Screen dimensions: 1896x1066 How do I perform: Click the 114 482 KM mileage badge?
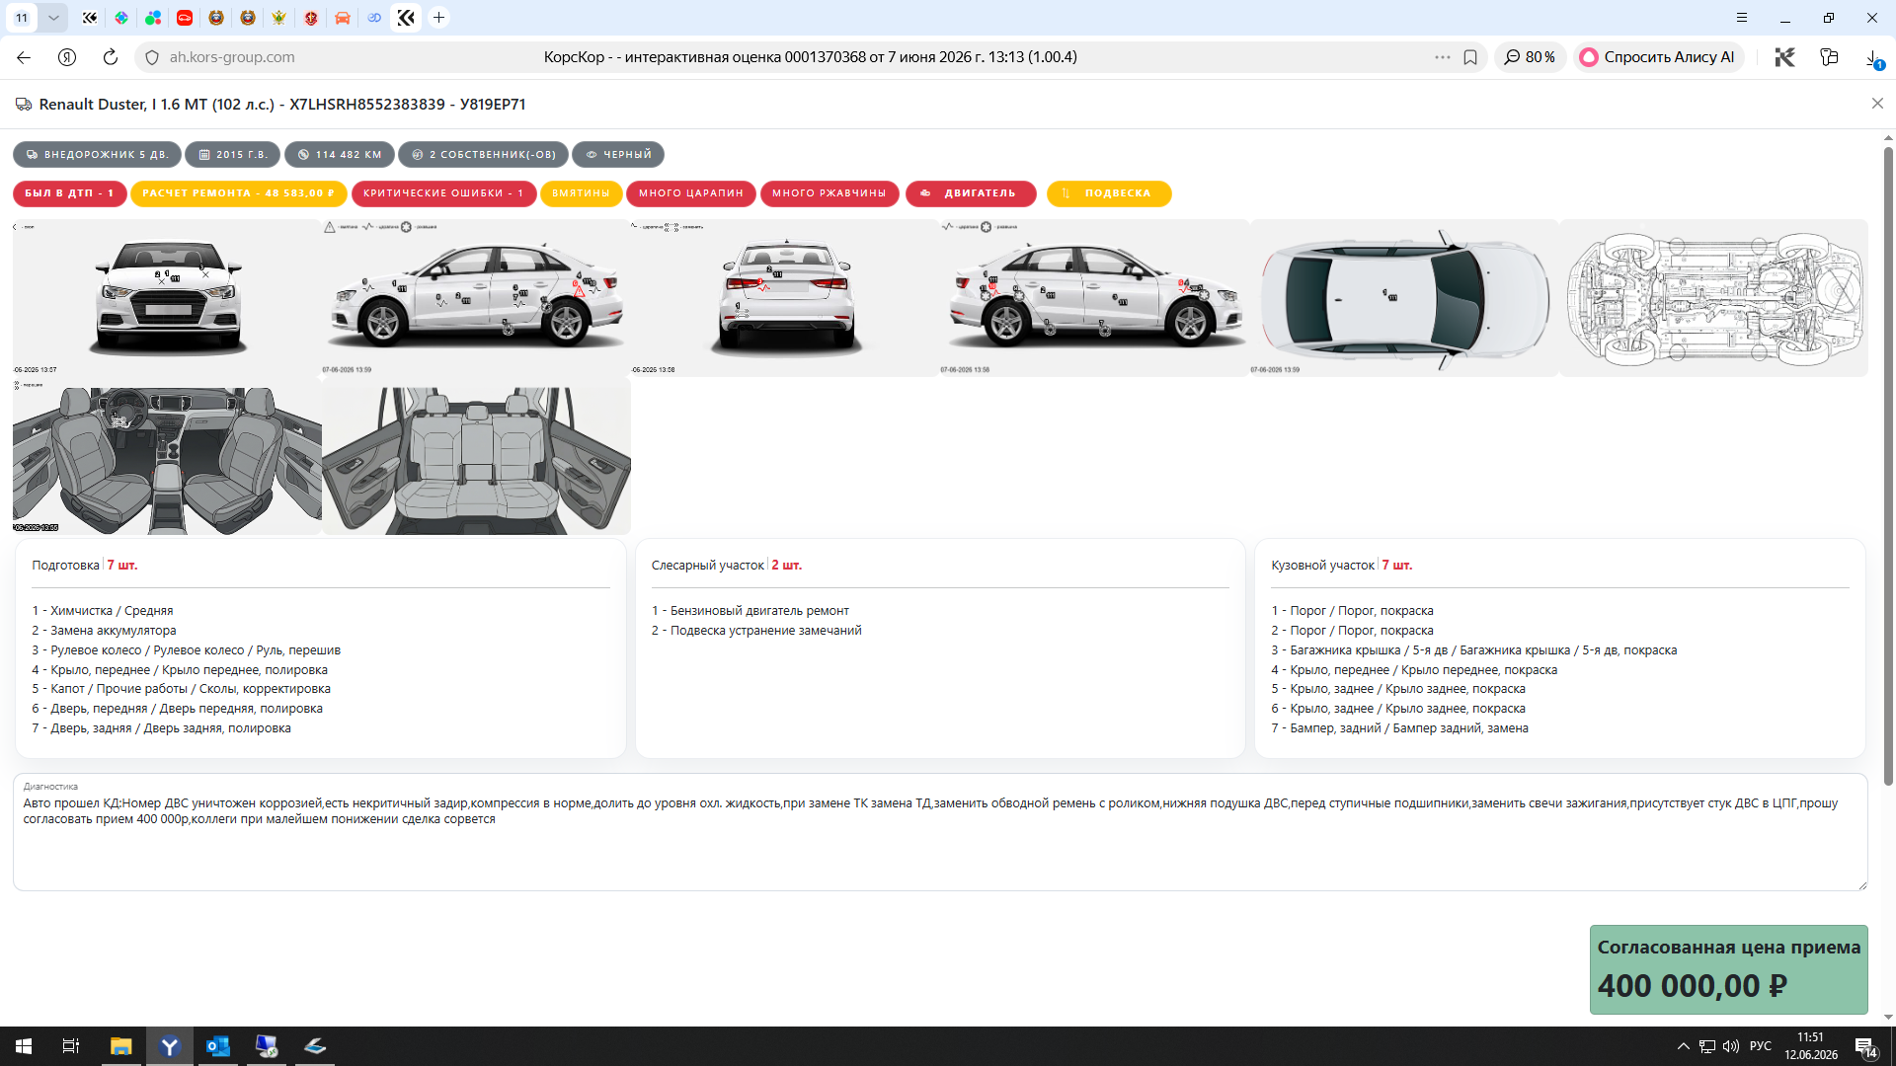tap(340, 155)
